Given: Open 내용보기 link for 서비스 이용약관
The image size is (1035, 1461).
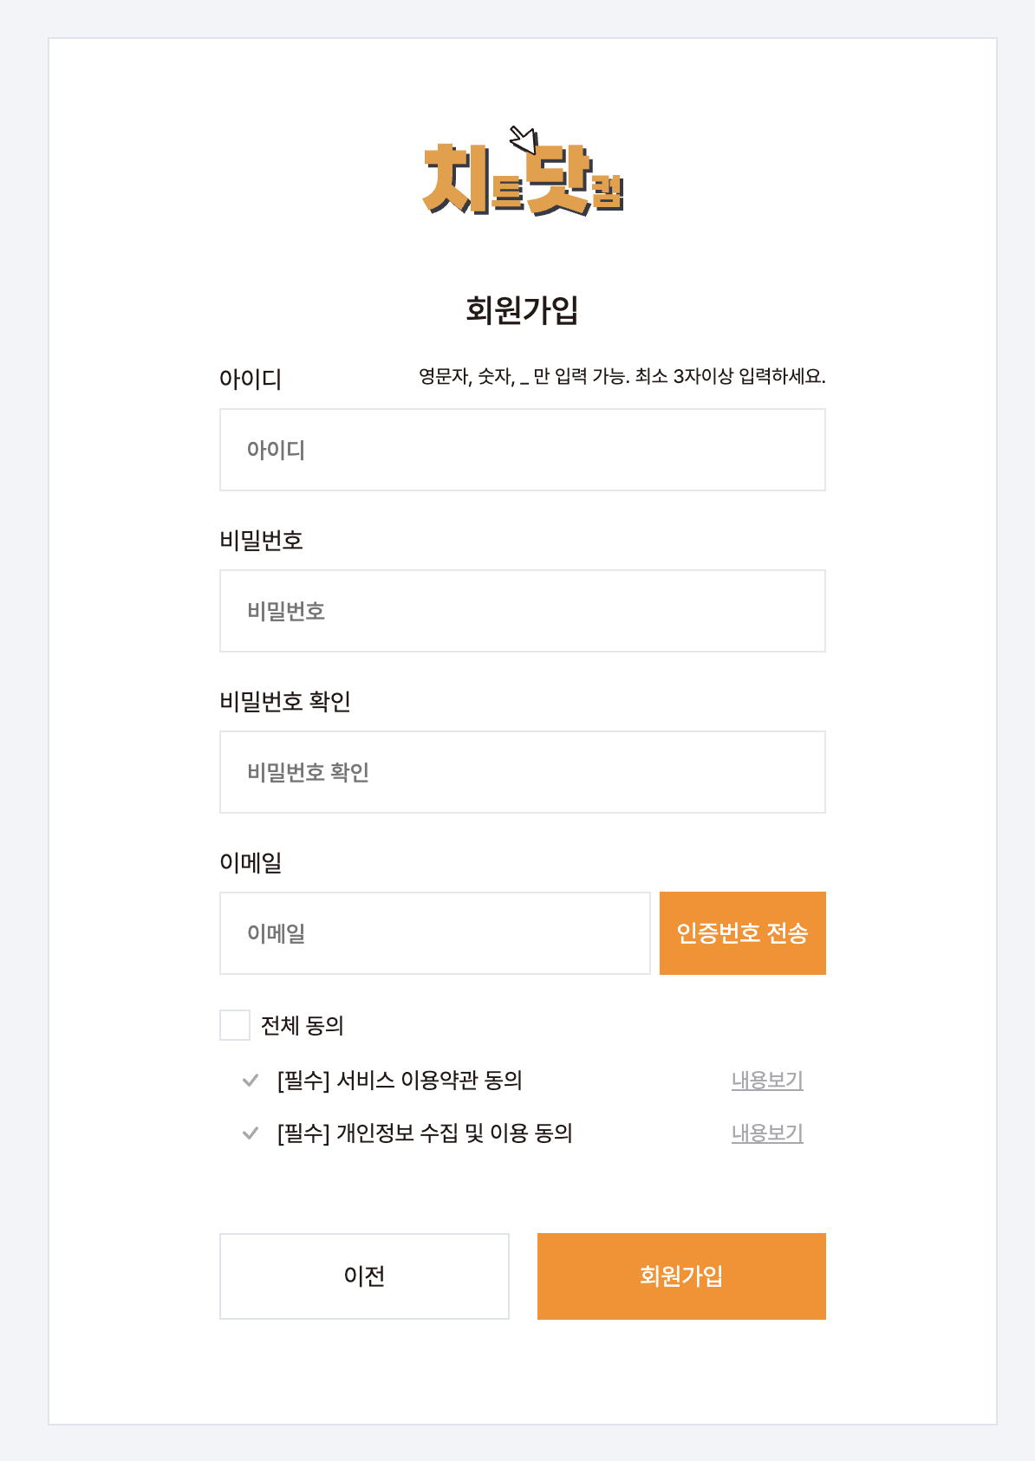Looking at the screenshot, I should click(767, 1081).
